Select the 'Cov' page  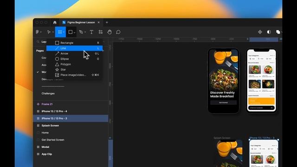(44, 58)
